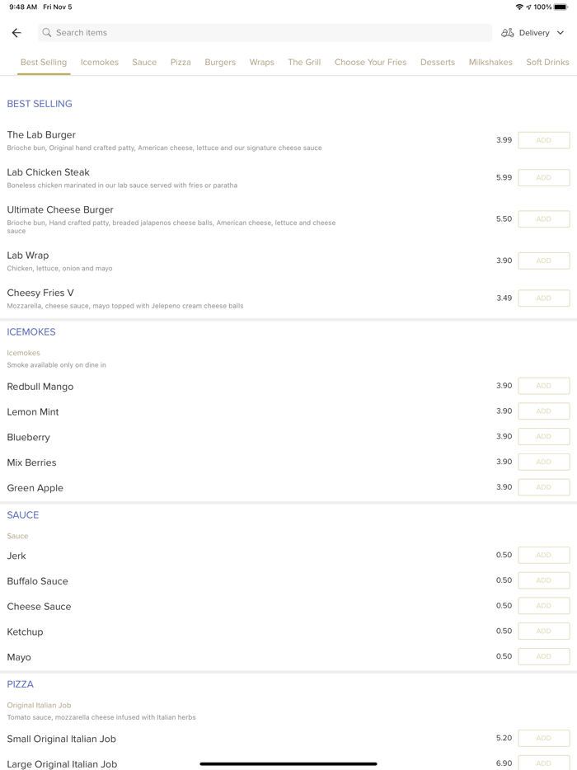
Task: Tap the delivery scooter icon
Action: point(508,33)
